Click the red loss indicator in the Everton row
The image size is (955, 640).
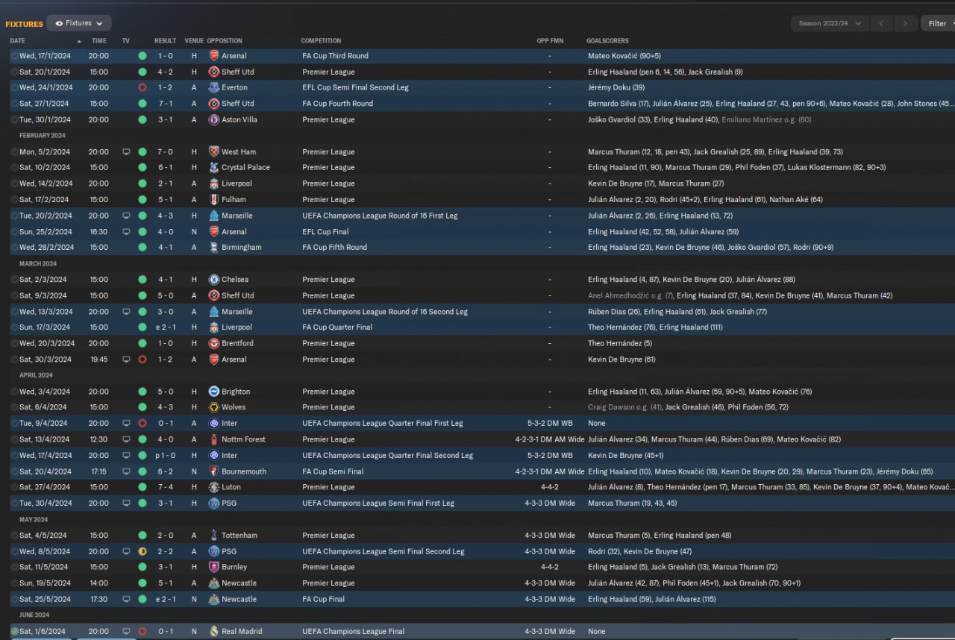pyautogui.click(x=143, y=88)
